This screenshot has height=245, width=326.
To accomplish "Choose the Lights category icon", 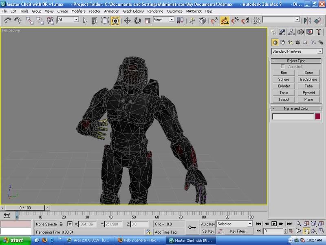I will [290, 42].
